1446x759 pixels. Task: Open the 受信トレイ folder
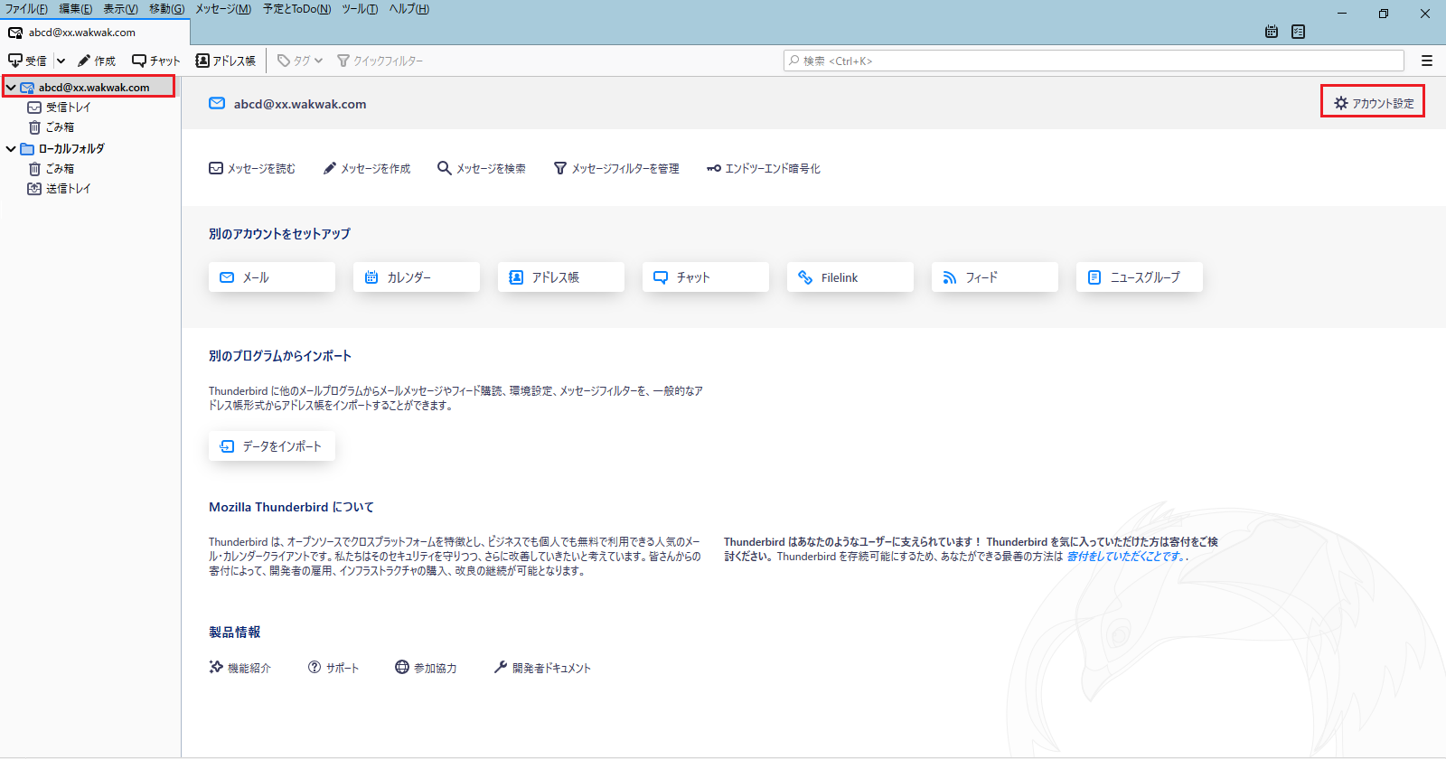tap(69, 108)
